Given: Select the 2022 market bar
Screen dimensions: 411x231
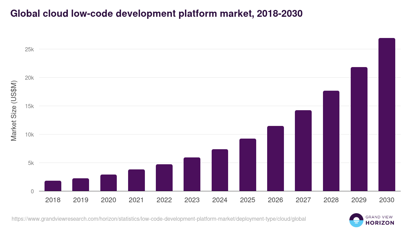Looking at the screenshot, I should point(164,178).
